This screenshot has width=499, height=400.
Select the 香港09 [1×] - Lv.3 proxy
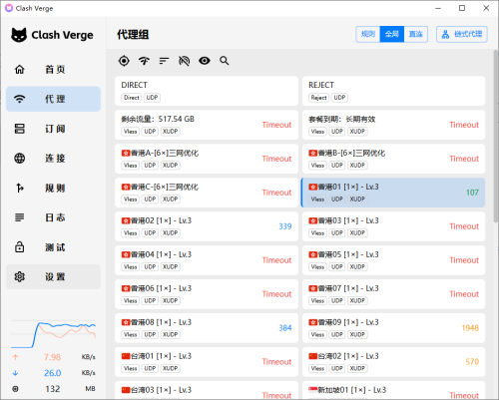tap(393, 328)
